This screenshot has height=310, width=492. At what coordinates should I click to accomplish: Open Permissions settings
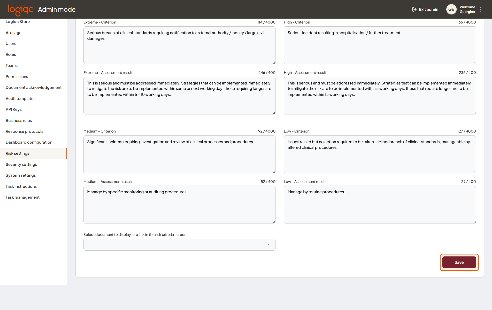[17, 77]
